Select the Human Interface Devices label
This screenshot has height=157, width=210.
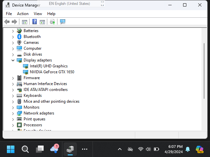(x=45, y=84)
